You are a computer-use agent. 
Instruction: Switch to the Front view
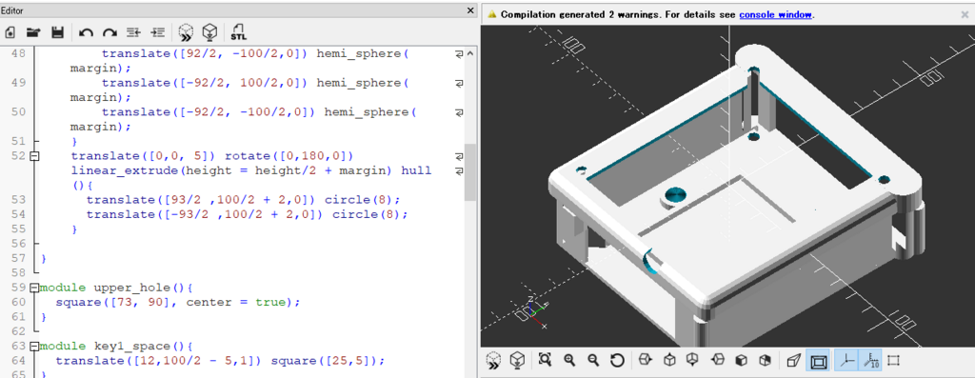click(x=741, y=361)
